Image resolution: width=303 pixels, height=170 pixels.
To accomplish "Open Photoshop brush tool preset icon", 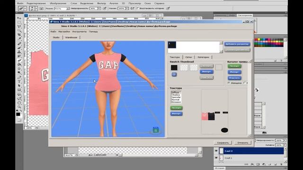I will pyautogui.click(x=21, y=8).
